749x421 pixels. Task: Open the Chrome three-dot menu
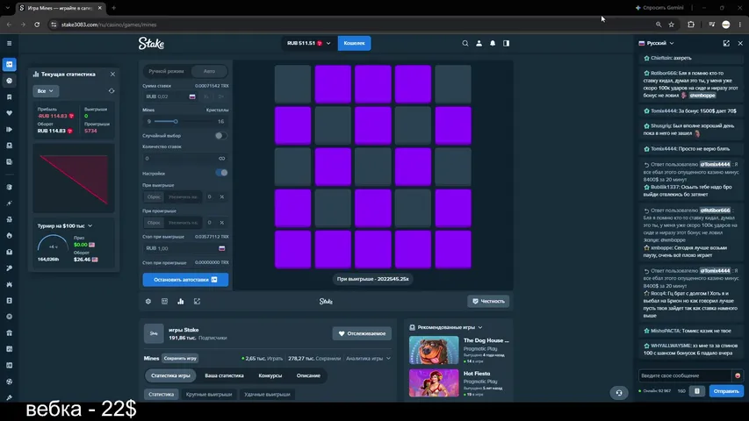click(740, 25)
